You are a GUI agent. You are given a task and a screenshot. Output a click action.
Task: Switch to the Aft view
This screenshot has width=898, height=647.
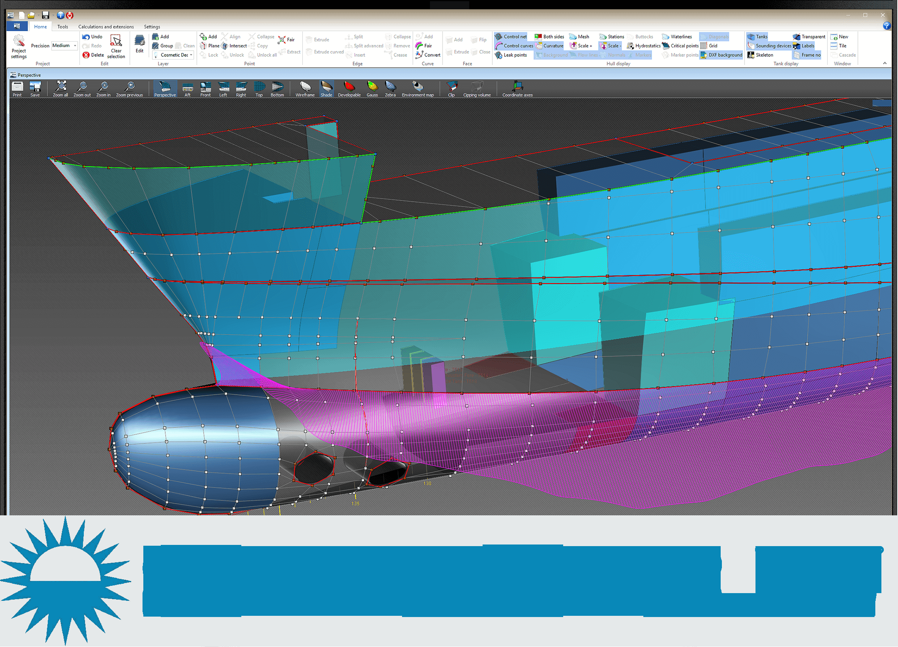[187, 88]
